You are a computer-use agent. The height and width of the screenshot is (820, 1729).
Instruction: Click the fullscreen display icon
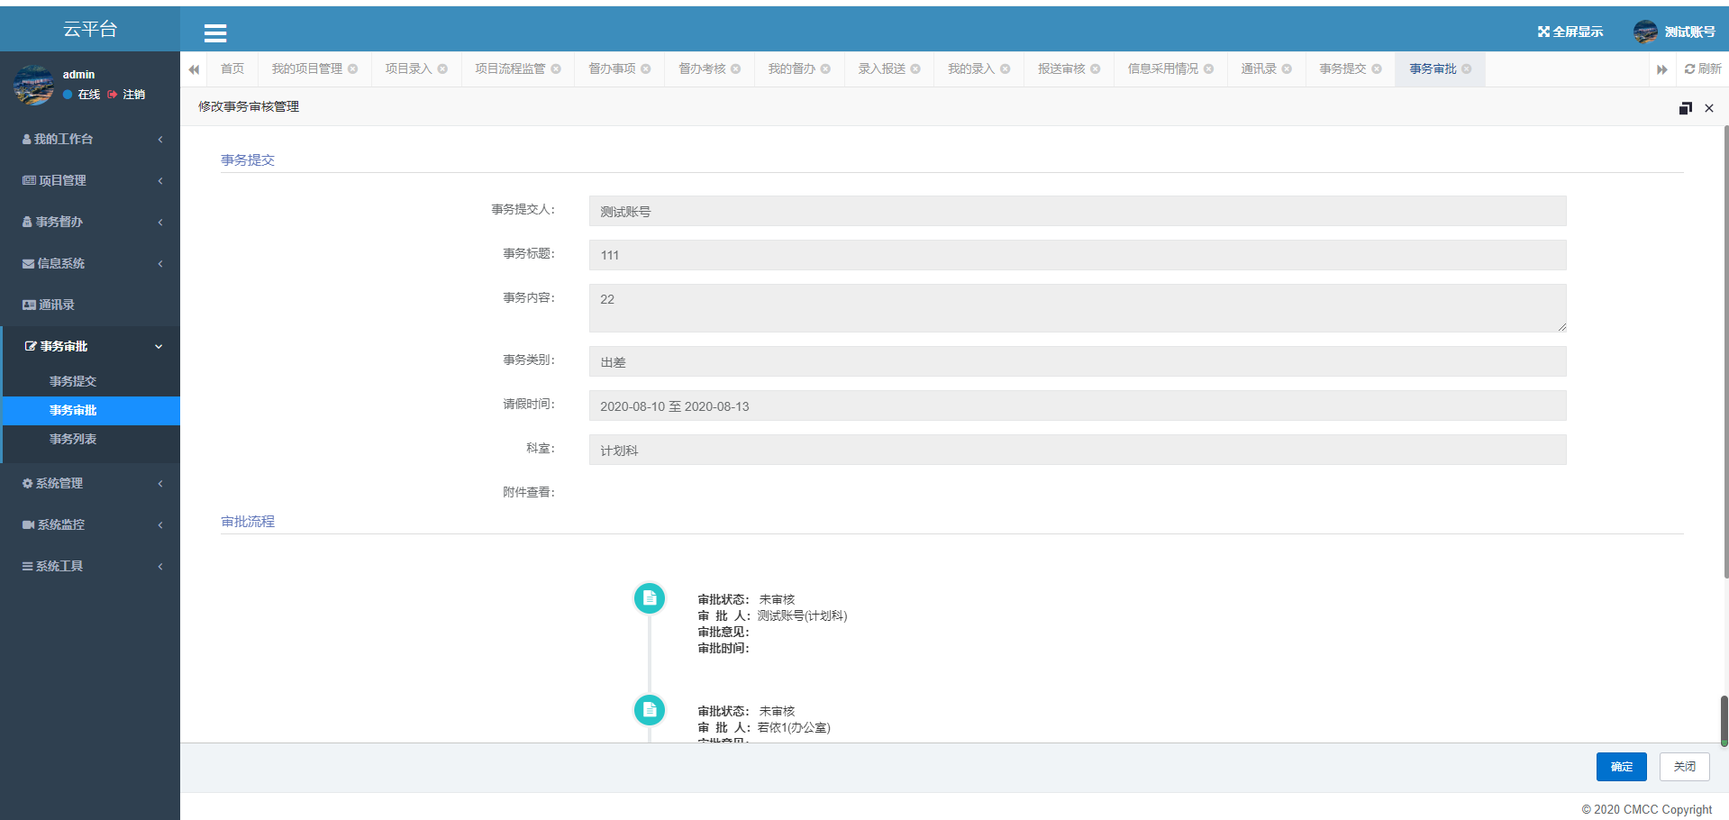click(x=1543, y=32)
